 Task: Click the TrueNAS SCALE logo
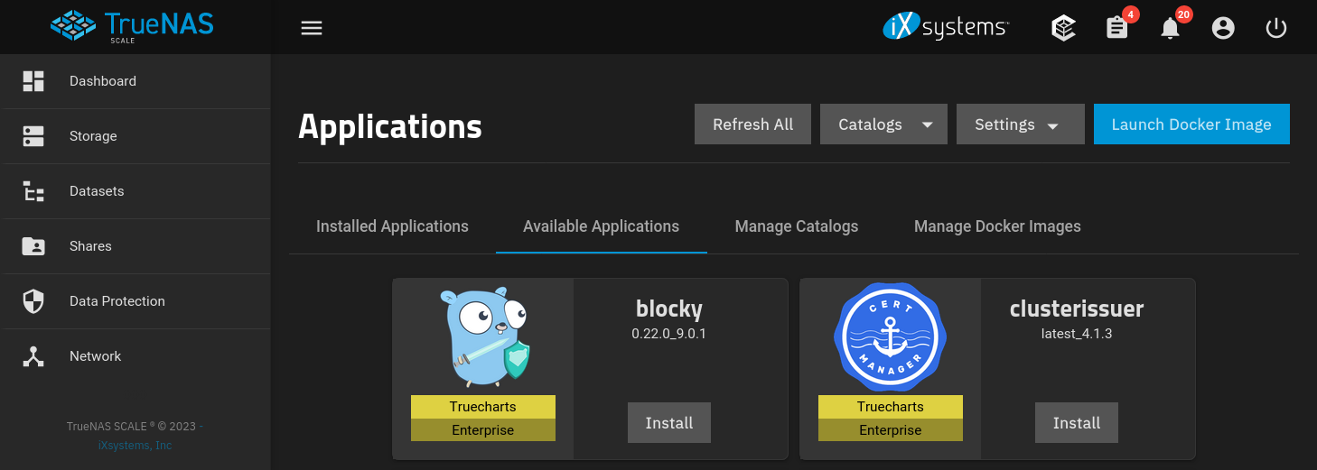132,26
